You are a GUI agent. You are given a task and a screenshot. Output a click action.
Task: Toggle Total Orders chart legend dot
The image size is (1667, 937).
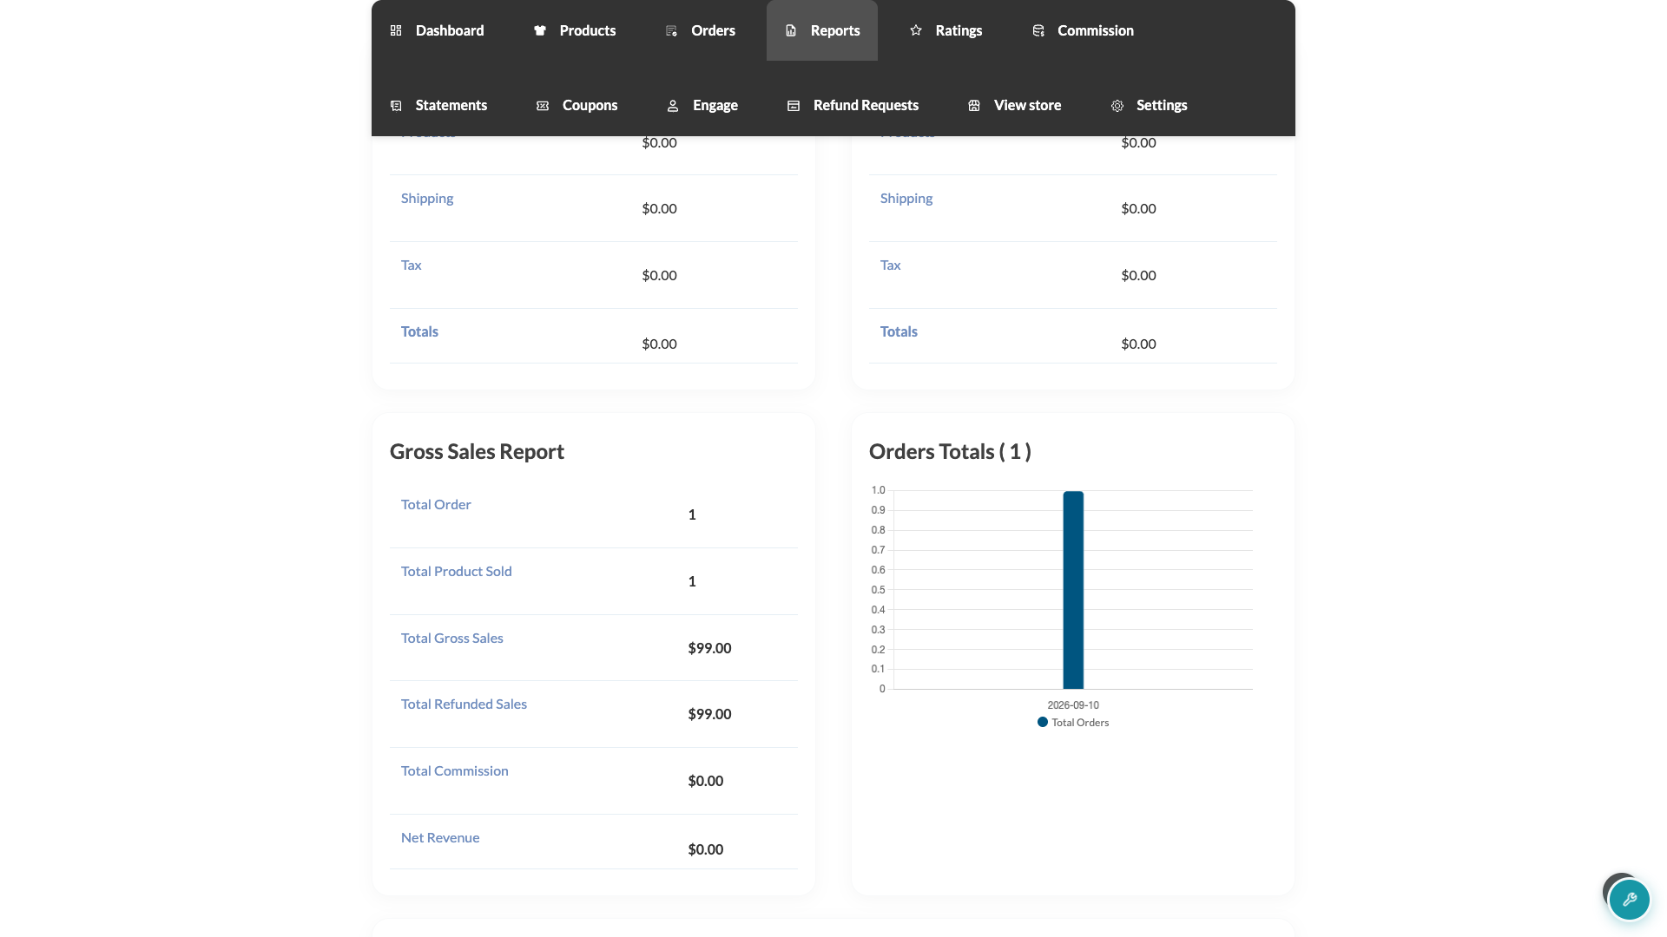(1043, 722)
